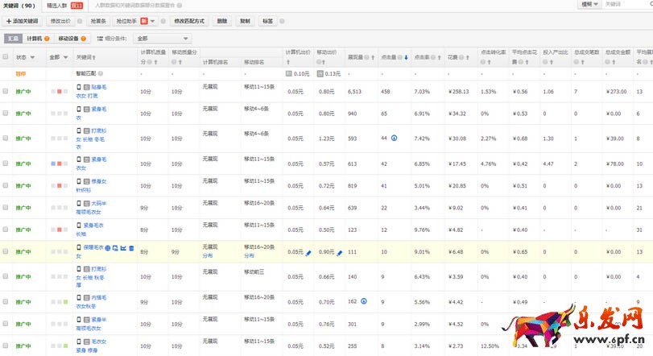
Task: Click the trash icon in the 保暖毛衣 row
Action: pos(131,248)
